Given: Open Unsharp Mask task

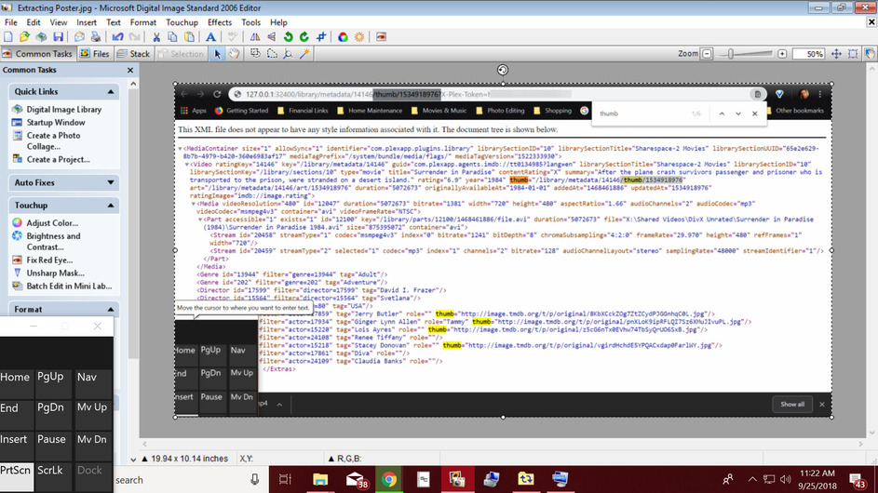Looking at the screenshot, I should tap(56, 273).
